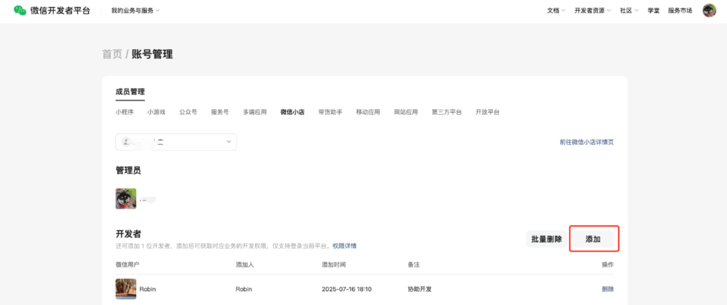Expand the 开发者资源 menu

pyautogui.click(x=592, y=11)
